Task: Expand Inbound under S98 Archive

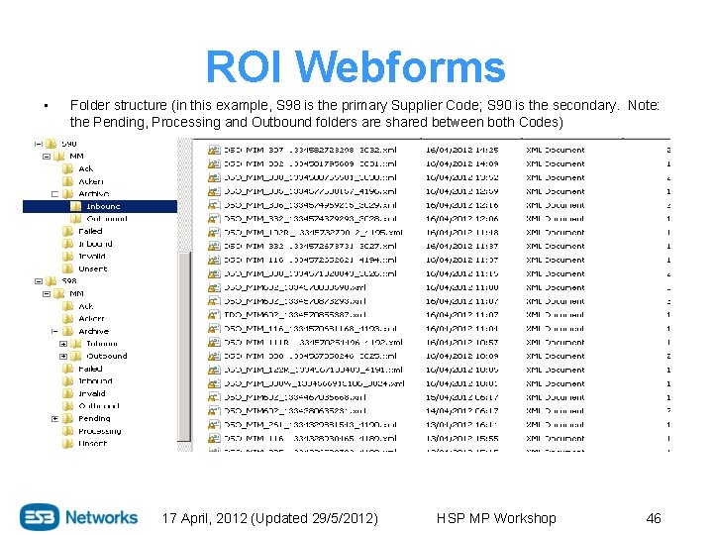Action: point(63,344)
